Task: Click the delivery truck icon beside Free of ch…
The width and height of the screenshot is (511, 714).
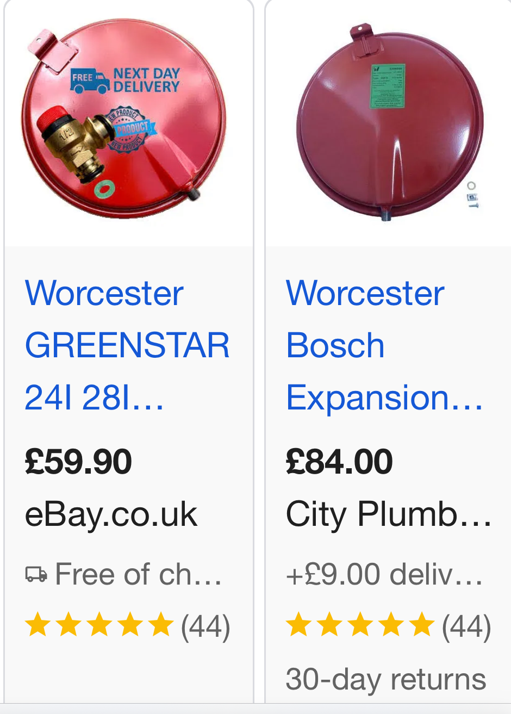Action: pyautogui.click(x=36, y=574)
